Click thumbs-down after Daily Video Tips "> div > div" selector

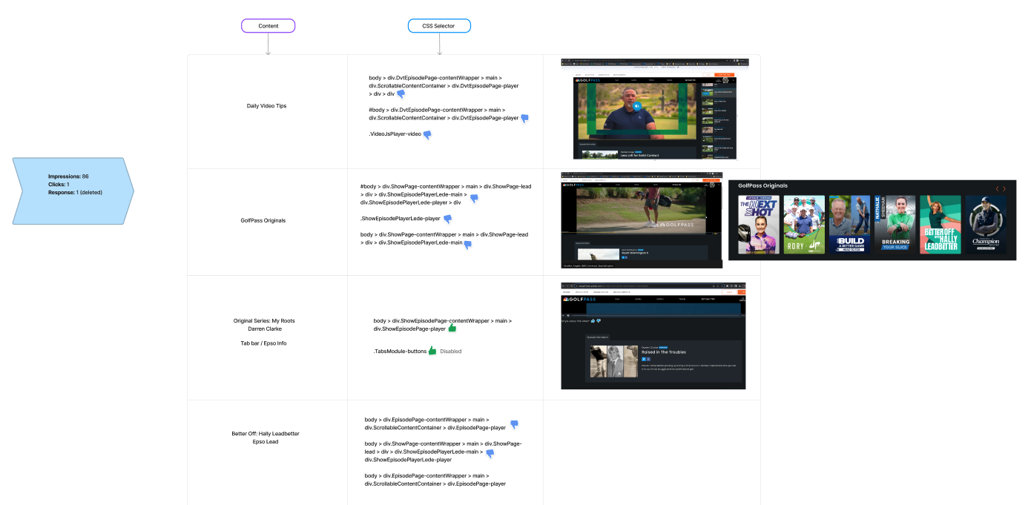(x=401, y=94)
